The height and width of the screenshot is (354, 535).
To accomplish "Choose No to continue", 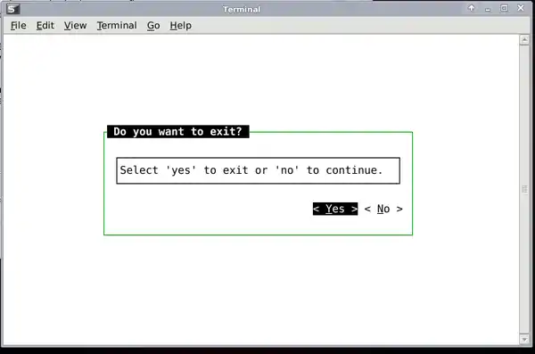I will coord(383,209).
